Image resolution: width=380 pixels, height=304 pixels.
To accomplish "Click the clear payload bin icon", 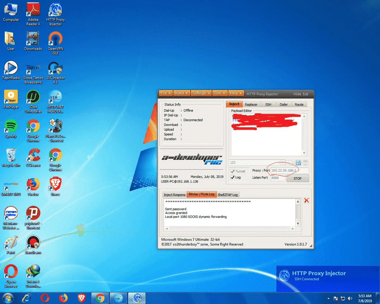I will click(306, 163).
